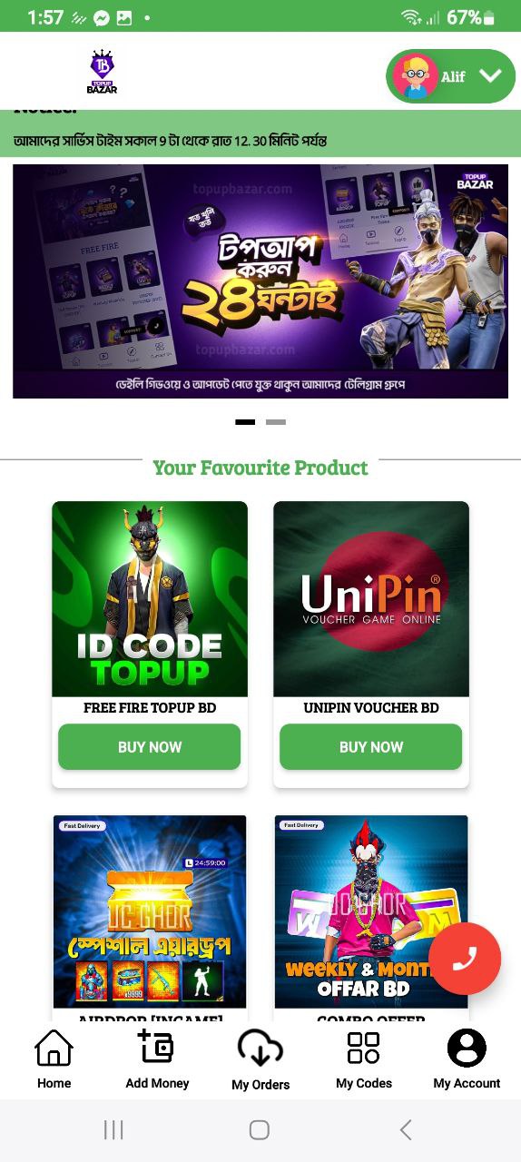Open the ID Code Topup product image

150,599
